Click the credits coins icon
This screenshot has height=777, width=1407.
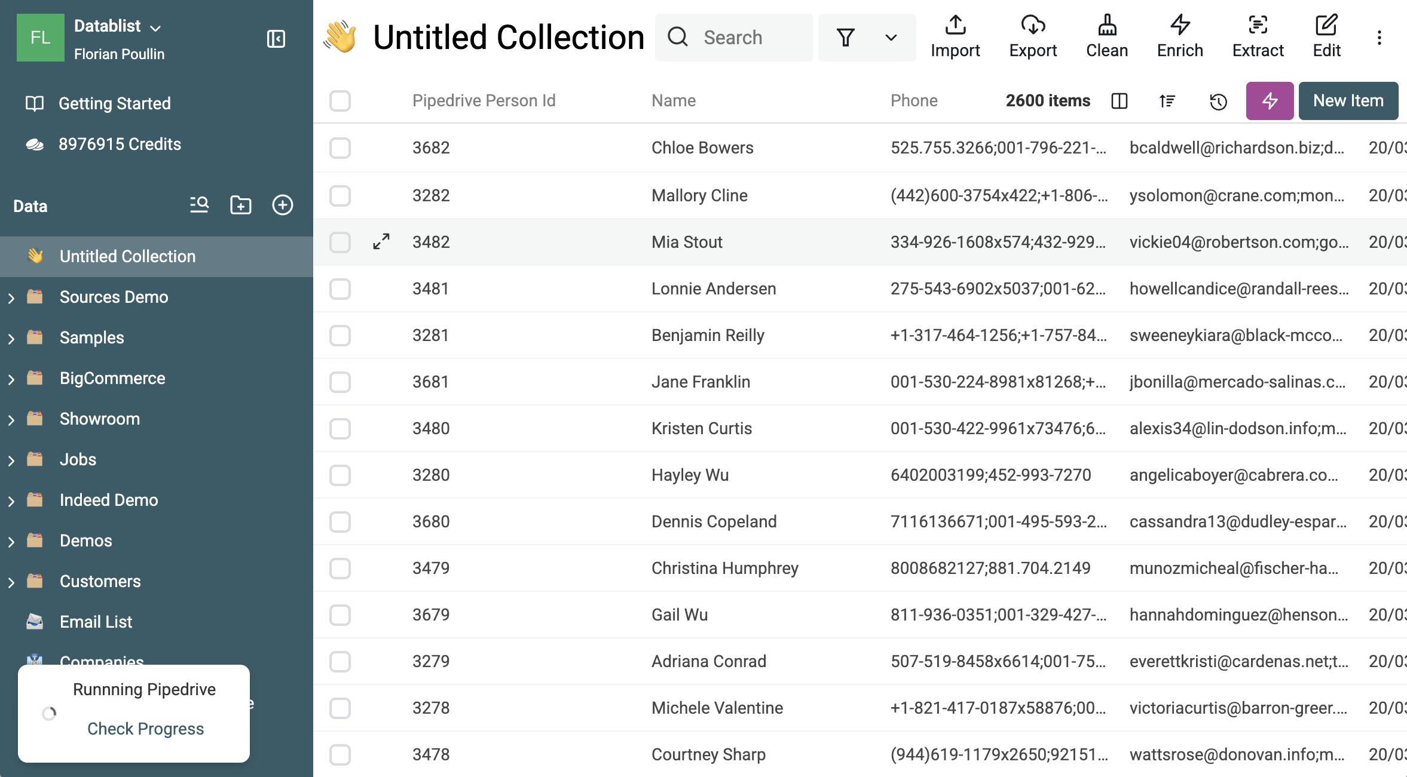(x=35, y=144)
